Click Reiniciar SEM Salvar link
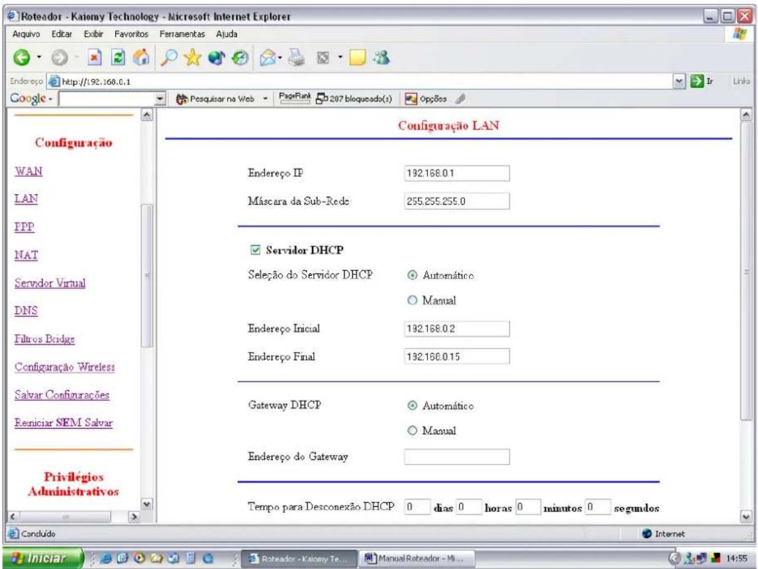The width and height of the screenshot is (758, 569). pos(63,423)
